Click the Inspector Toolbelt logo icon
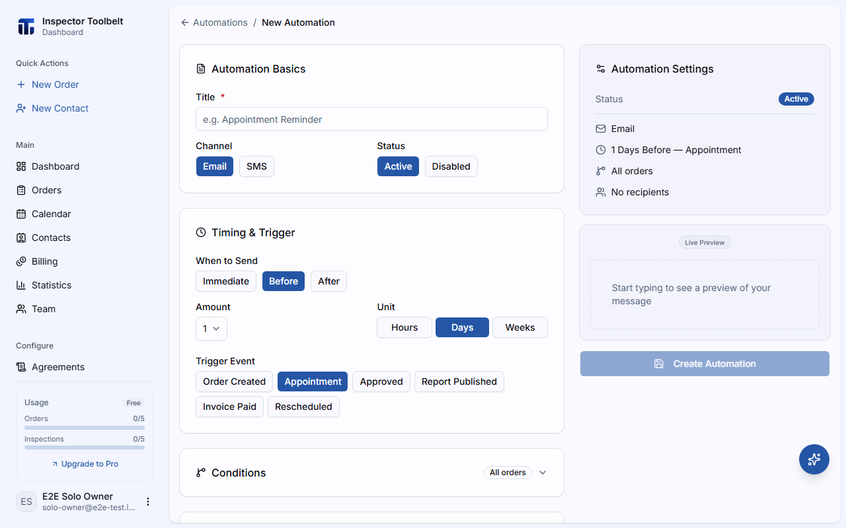Image resolution: width=846 pixels, height=528 pixels. click(x=26, y=26)
